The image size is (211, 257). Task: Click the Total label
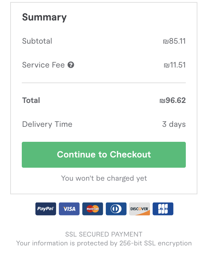coord(31,100)
